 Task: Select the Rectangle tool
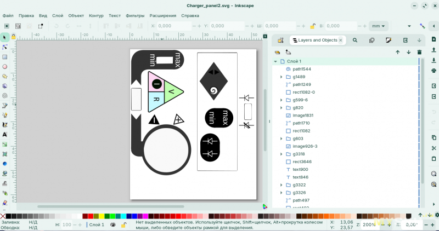click(5, 57)
